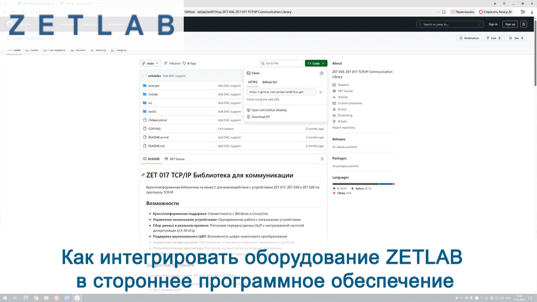Open the Releases heading link
This screenshot has width=537, height=302.
[x=339, y=139]
